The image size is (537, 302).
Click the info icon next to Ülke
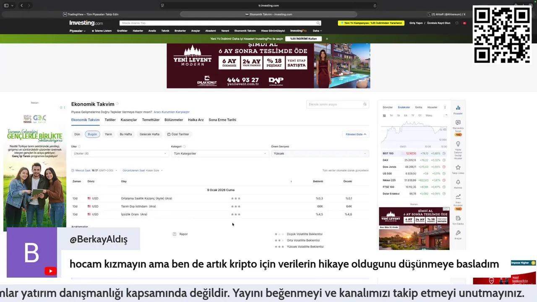[79, 146]
